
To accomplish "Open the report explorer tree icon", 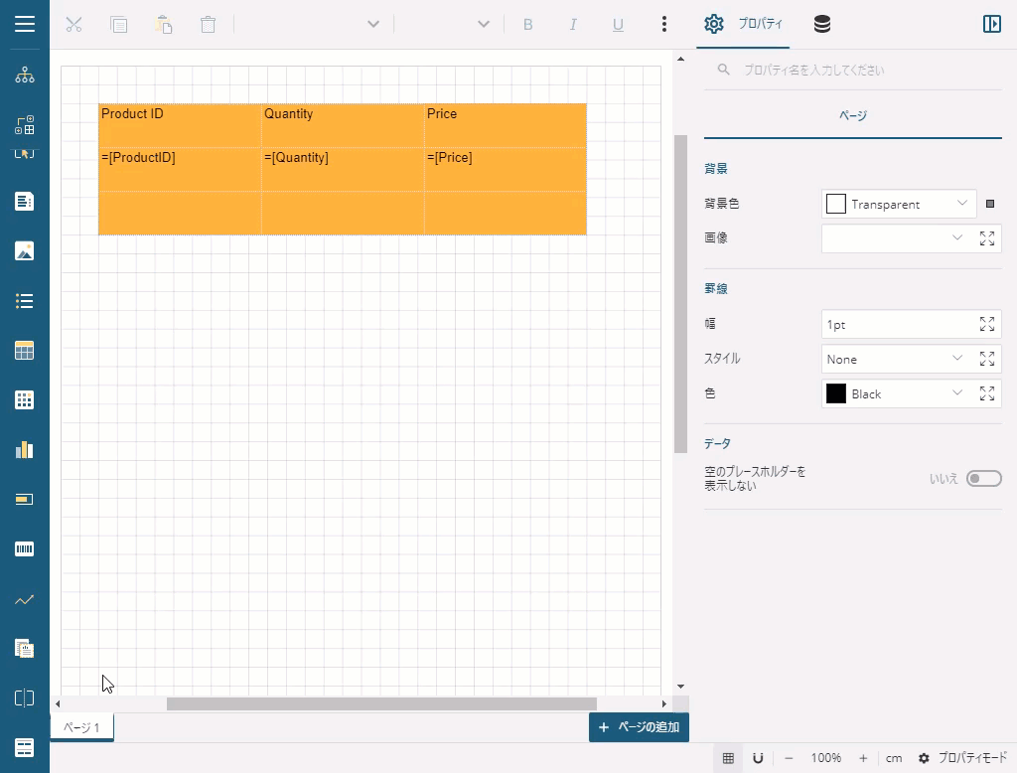I will tap(25, 77).
